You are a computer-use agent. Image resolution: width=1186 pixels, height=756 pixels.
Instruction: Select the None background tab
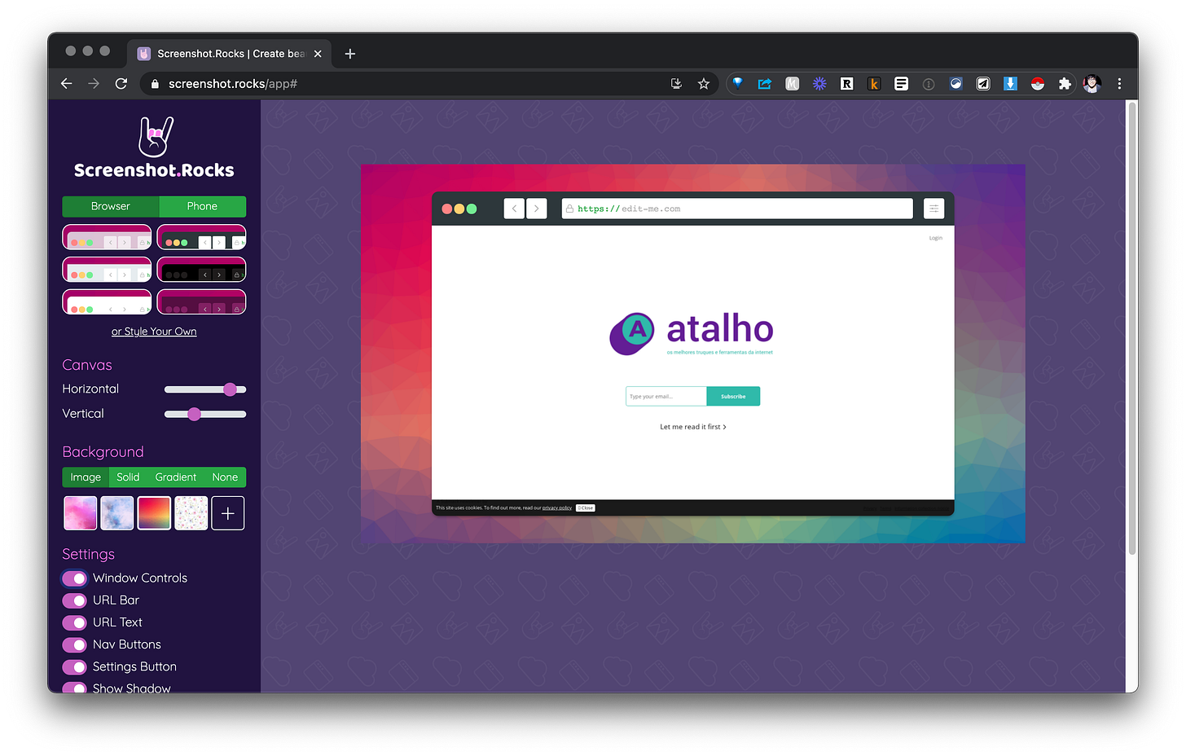coord(225,477)
